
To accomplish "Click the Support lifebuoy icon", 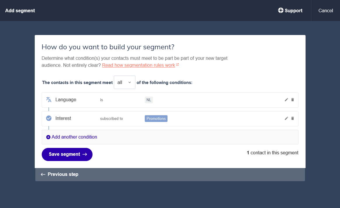I will click(280, 11).
